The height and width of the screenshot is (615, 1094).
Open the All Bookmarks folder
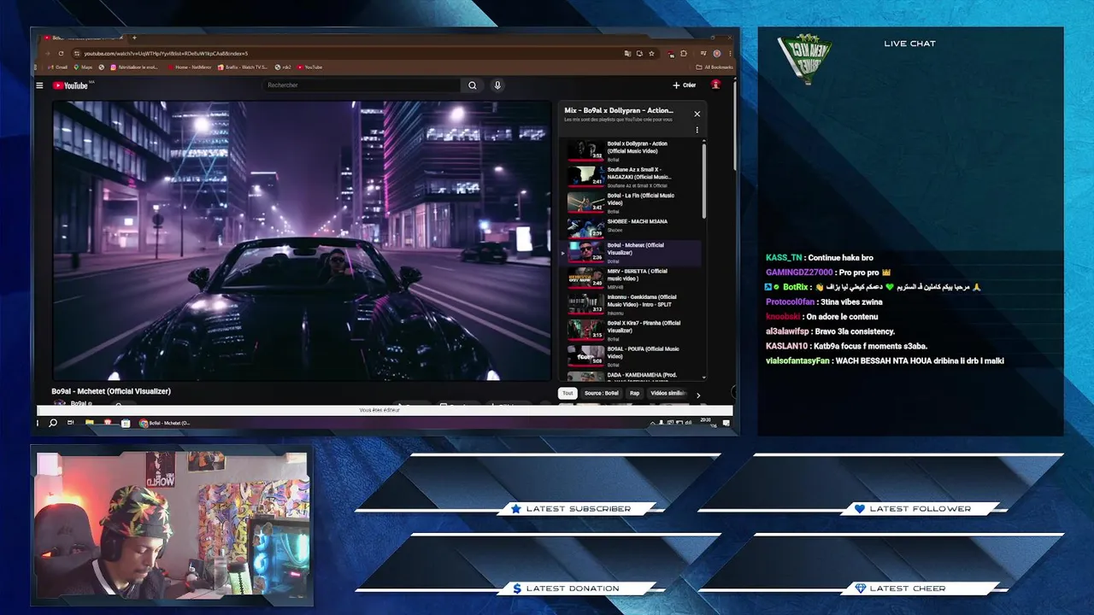(x=715, y=67)
